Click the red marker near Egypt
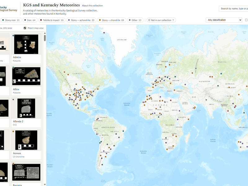 pos(171,100)
